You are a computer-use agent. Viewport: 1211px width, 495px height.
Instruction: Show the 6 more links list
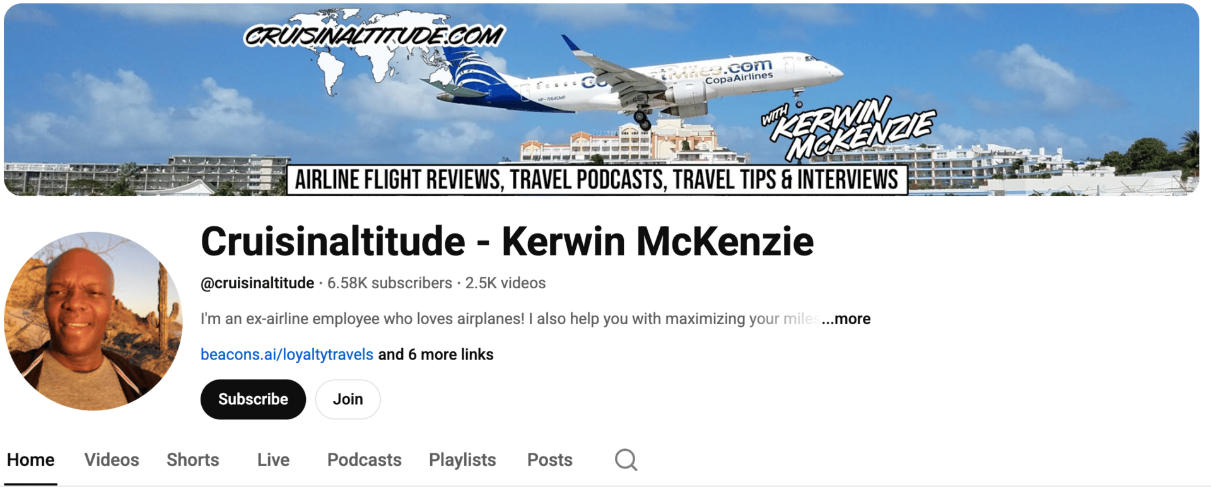[x=435, y=354]
